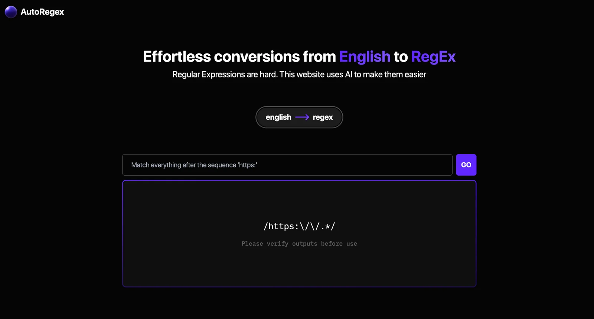Click the 'Regular Expressions are hard' sentence
This screenshot has height=319, width=594.
coord(225,74)
